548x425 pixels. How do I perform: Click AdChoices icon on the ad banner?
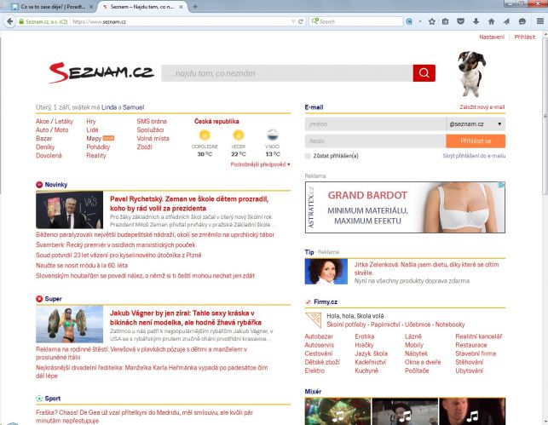(501, 185)
